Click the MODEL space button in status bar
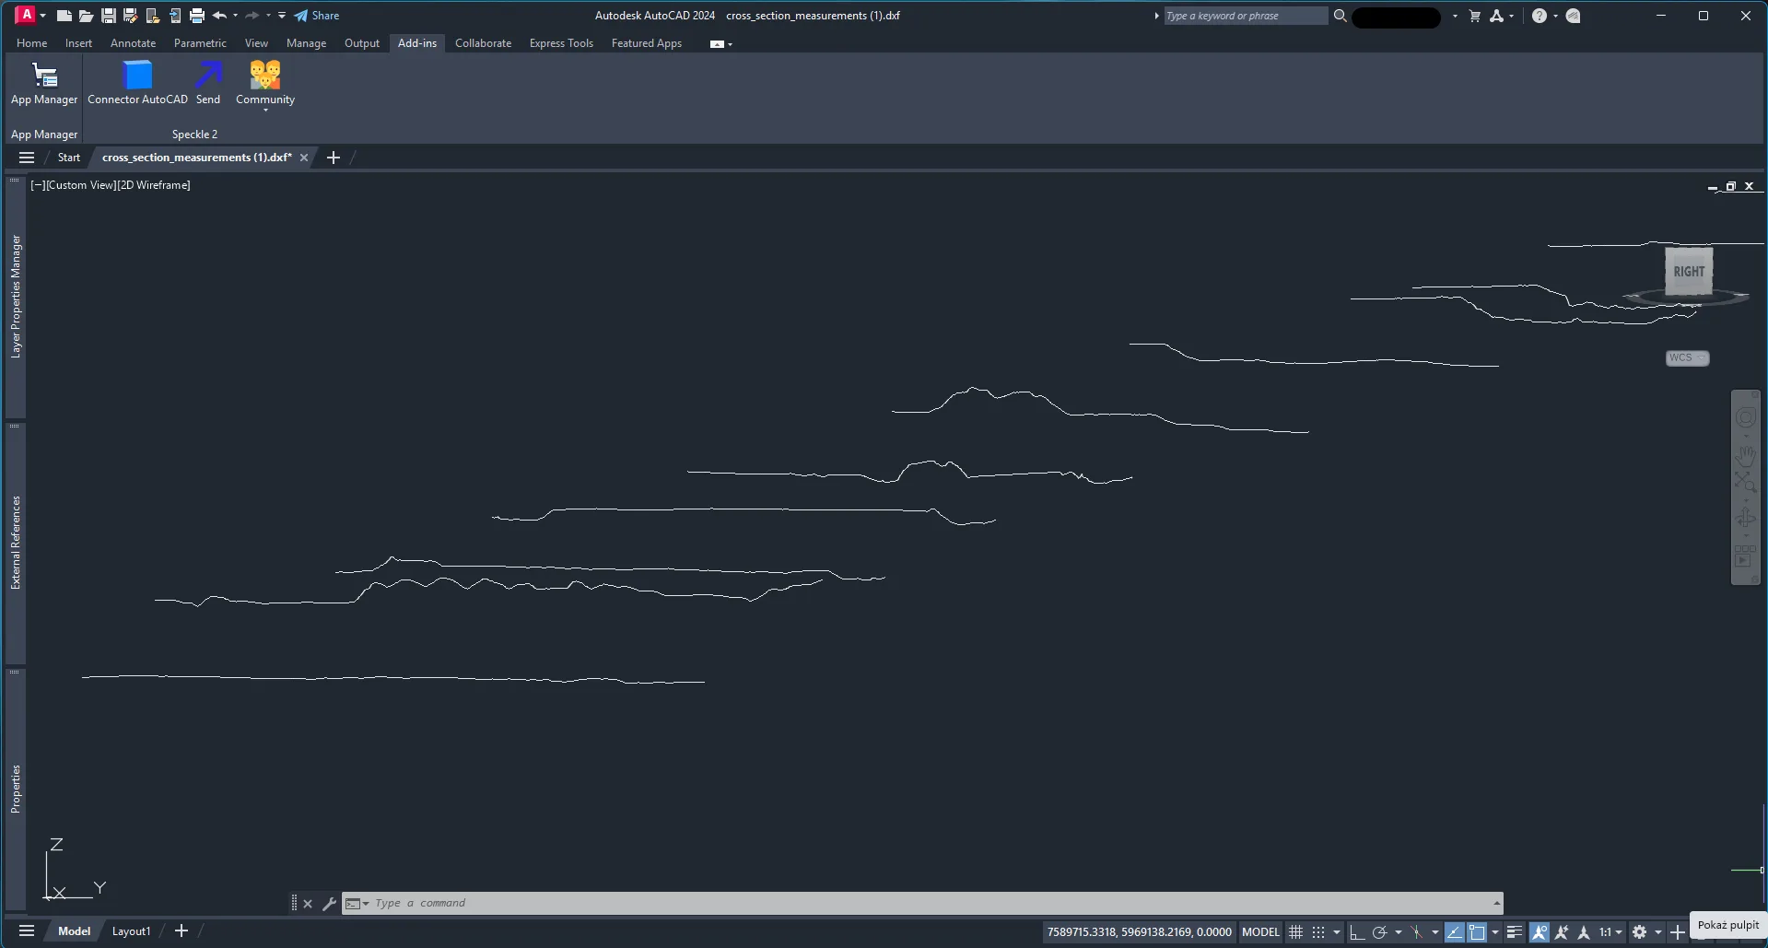Screen dimensions: 1768x948 [x=1259, y=932]
